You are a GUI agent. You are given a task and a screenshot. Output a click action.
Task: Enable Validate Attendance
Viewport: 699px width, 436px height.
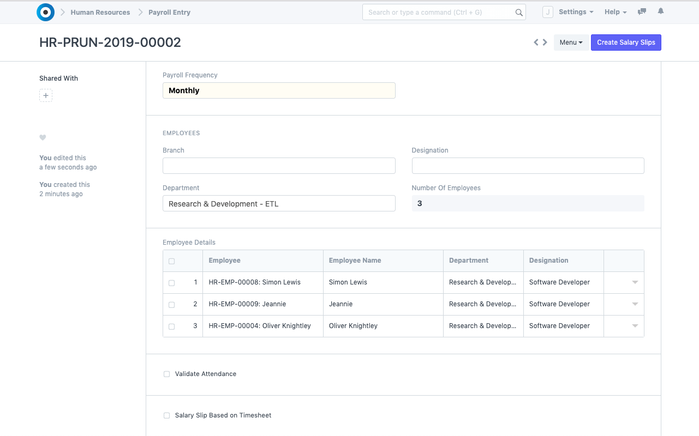166,374
